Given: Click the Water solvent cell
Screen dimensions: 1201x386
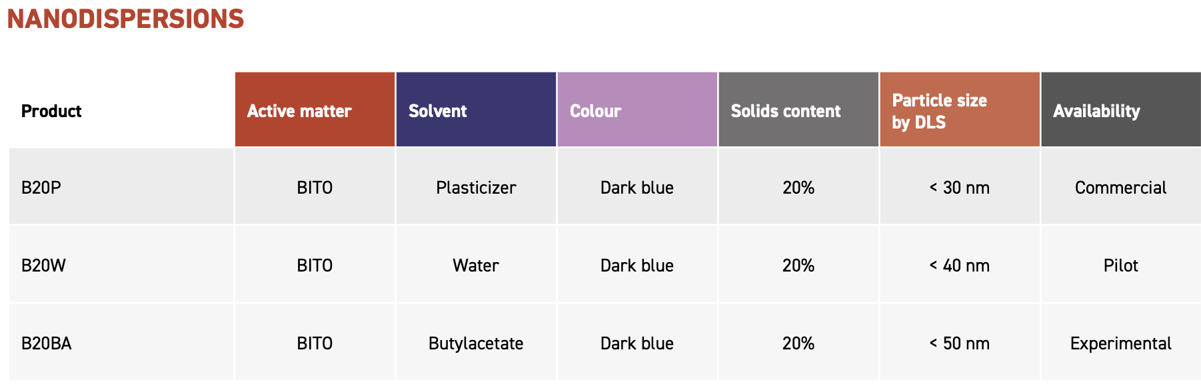Looking at the screenshot, I should (476, 264).
